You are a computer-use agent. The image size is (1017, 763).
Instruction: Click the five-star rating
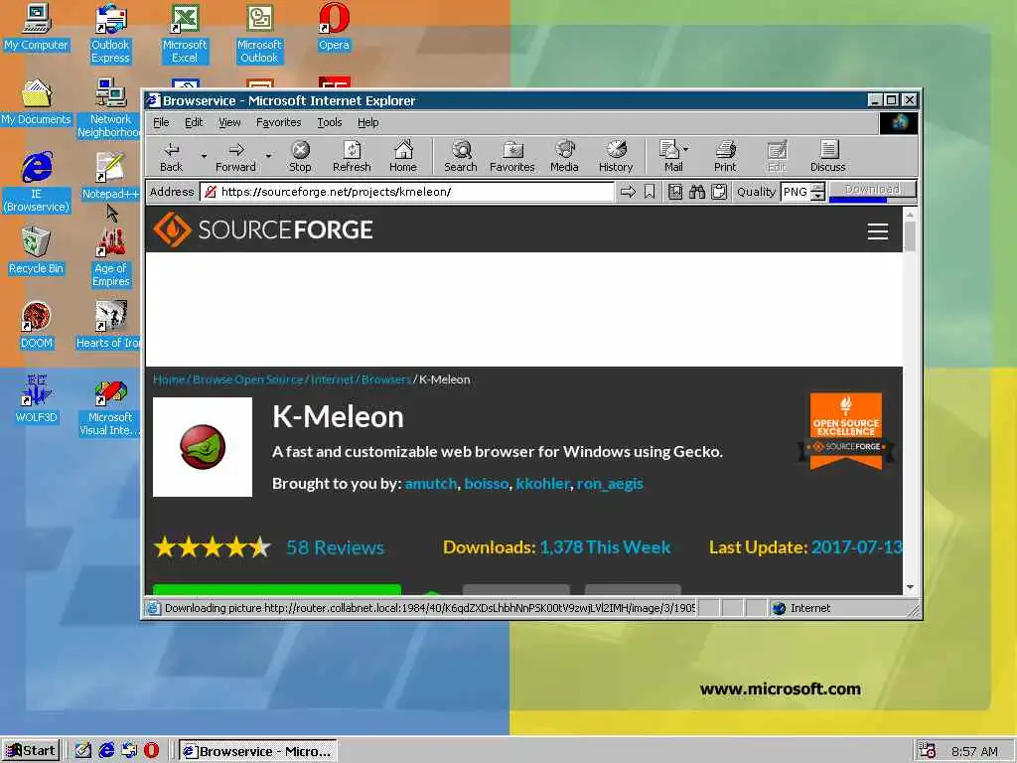(x=213, y=547)
